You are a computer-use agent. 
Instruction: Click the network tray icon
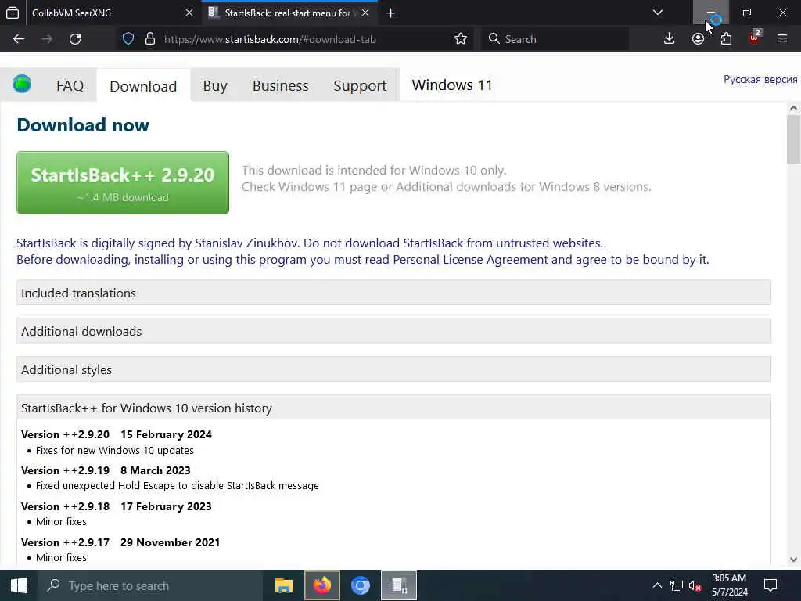pyautogui.click(x=677, y=585)
